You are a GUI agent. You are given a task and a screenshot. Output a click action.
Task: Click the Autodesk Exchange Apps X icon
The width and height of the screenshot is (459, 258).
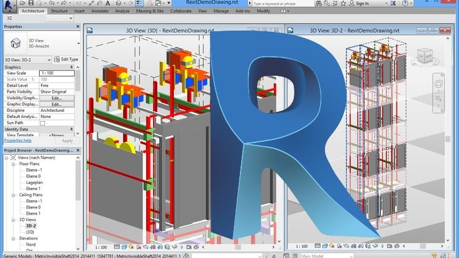point(393,3)
